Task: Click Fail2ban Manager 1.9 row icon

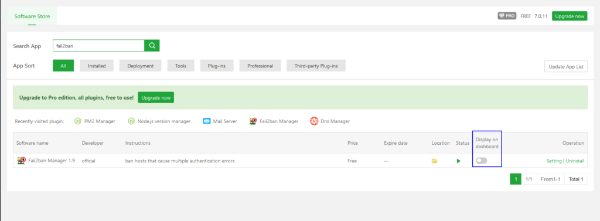Action: tap(22, 161)
